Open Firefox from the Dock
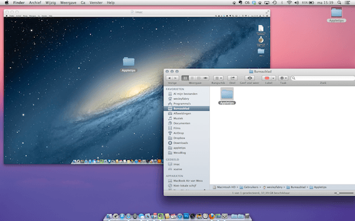Image resolution: width=355 pixels, height=221 pixels. [212, 216]
